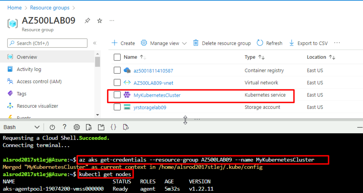Click the AZ500LAB09 resource group cube icon
Screen dimensions: 363x193
(13, 24)
